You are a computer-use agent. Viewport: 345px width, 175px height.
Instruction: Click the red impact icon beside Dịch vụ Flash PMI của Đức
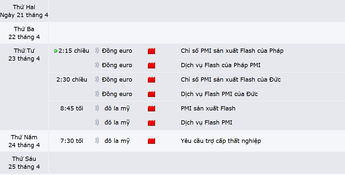[151, 94]
